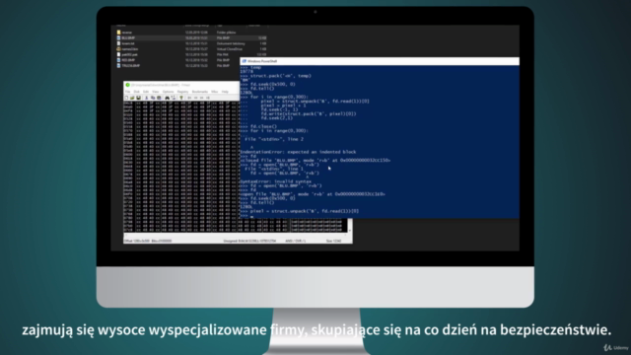Click the Windows PowerShell window title bar
The height and width of the screenshot is (355, 631).
(x=380, y=61)
